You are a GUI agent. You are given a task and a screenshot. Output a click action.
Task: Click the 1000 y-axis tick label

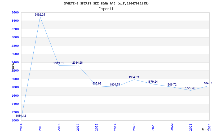pos(15,120)
